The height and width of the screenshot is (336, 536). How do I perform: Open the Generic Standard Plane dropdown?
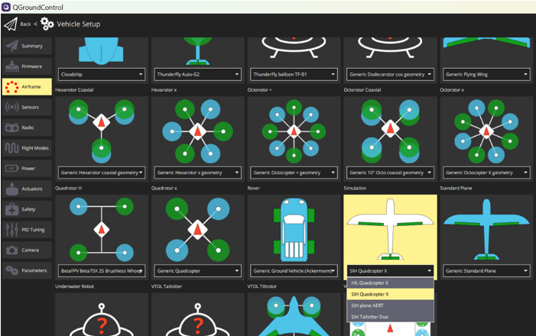point(486,271)
